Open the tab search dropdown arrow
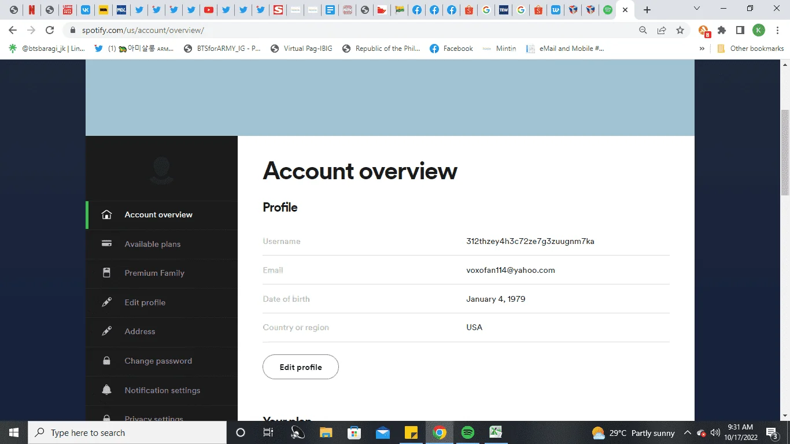This screenshot has height=444, width=790. point(697,9)
